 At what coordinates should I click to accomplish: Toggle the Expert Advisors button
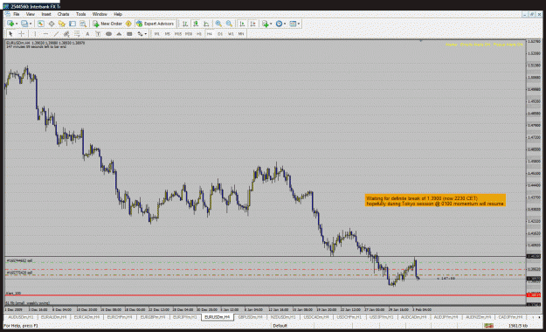coord(155,24)
